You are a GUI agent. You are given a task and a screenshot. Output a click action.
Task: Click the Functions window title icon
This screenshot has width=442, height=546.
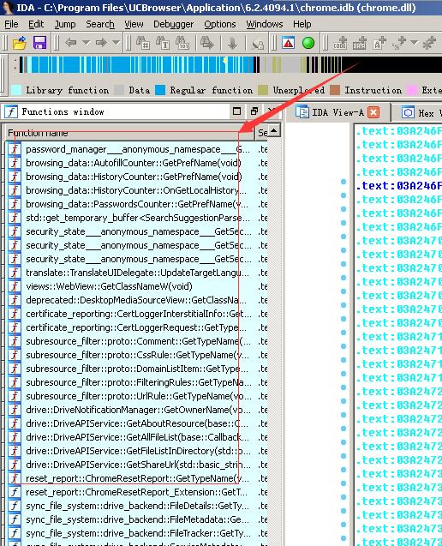coord(11,111)
